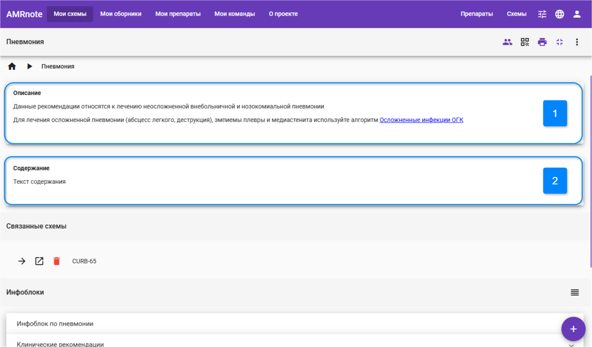Delete the CURB-65 linked scheme
Image resolution: width=592 pixels, height=347 pixels.
56,261
